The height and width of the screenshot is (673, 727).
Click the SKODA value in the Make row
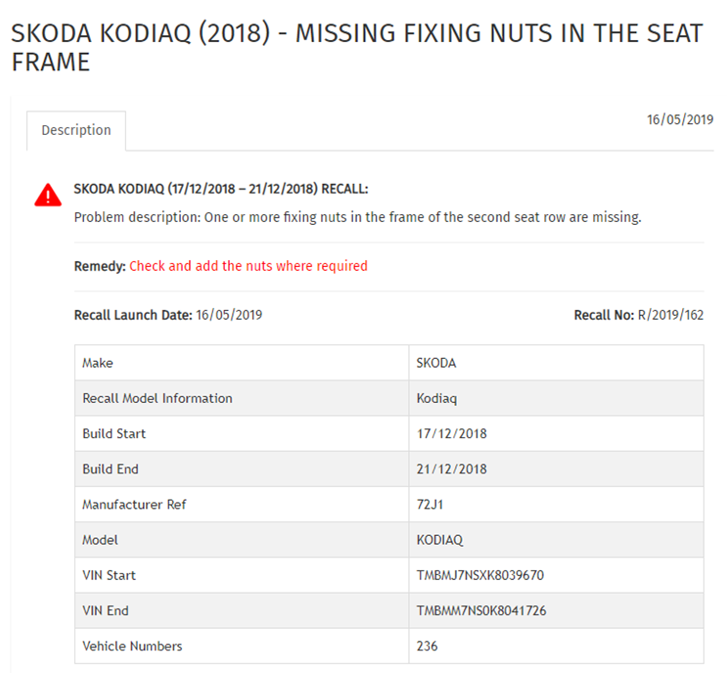[x=436, y=363]
